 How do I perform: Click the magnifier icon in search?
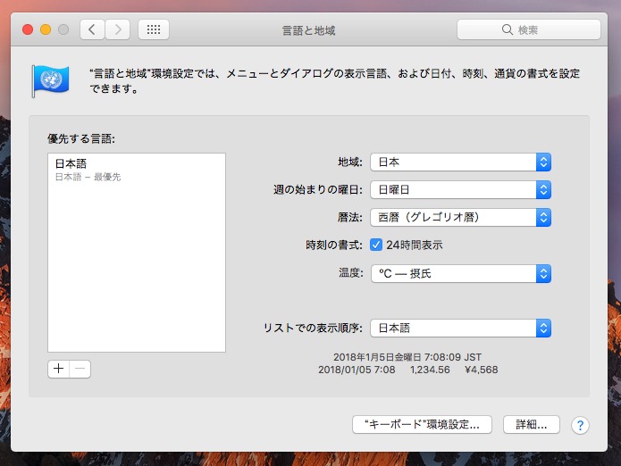pos(507,29)
